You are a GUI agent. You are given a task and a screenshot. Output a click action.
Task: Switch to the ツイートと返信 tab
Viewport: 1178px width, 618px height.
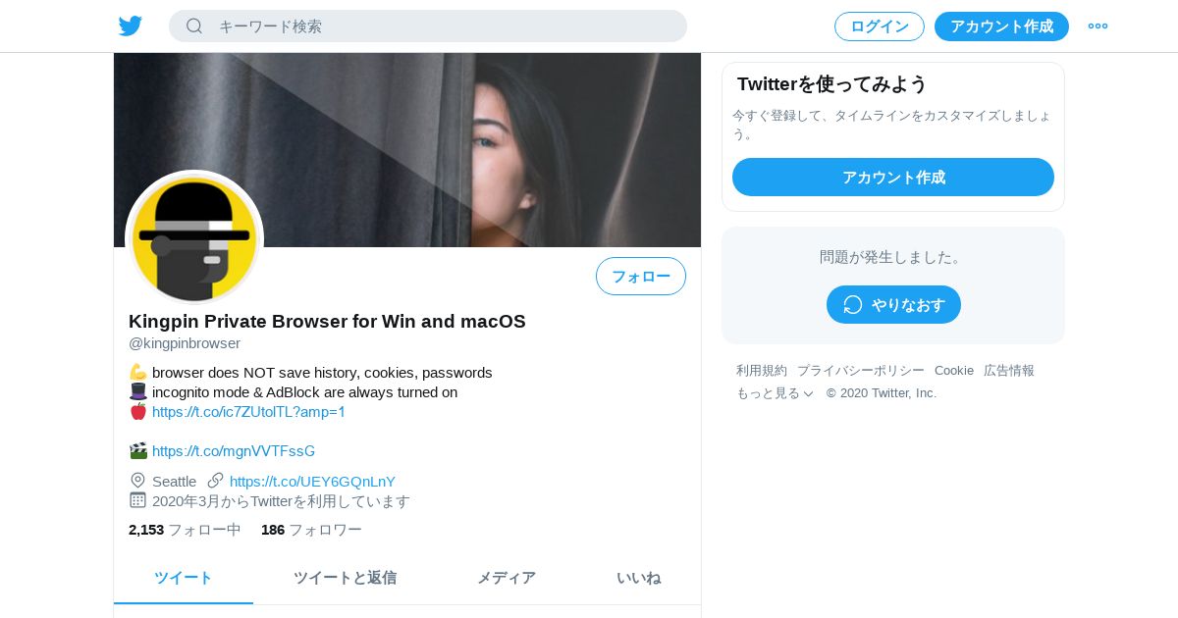(345, 578)
